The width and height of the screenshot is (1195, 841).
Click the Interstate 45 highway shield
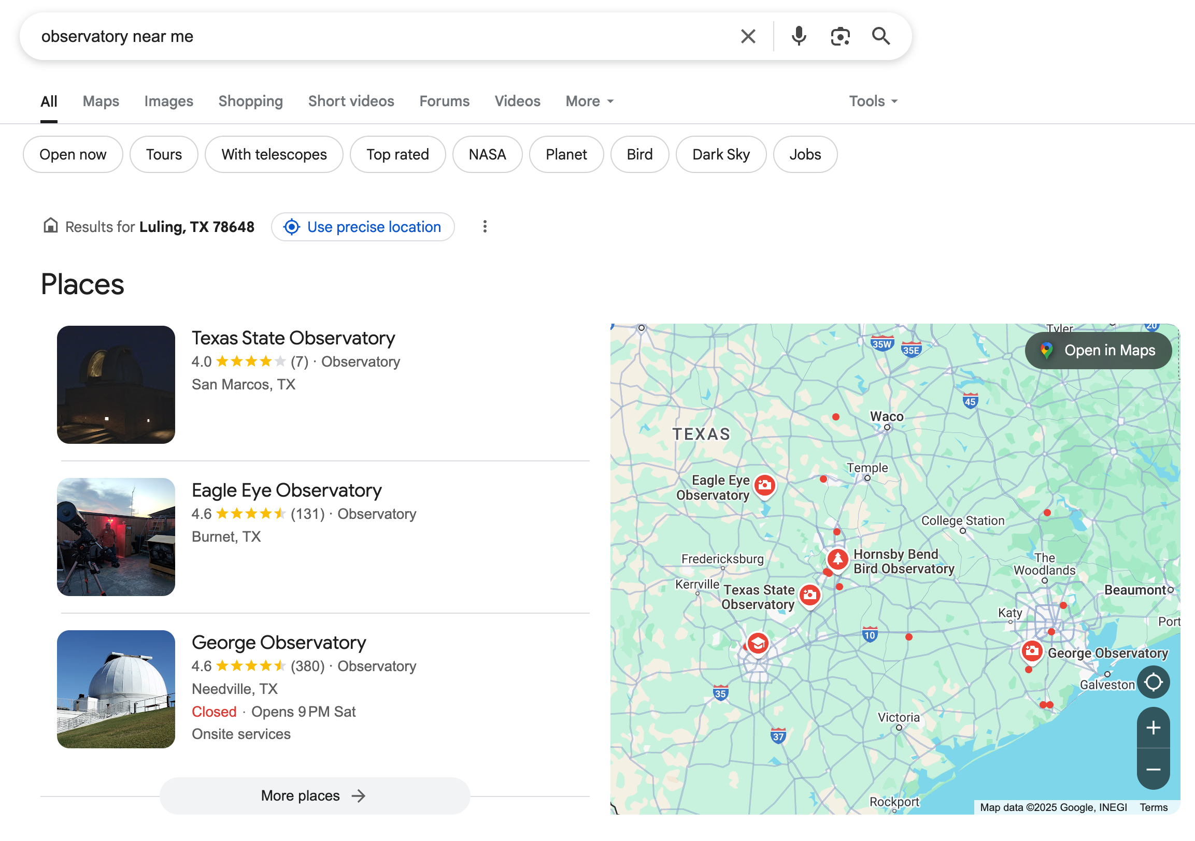tap(970, 400)
